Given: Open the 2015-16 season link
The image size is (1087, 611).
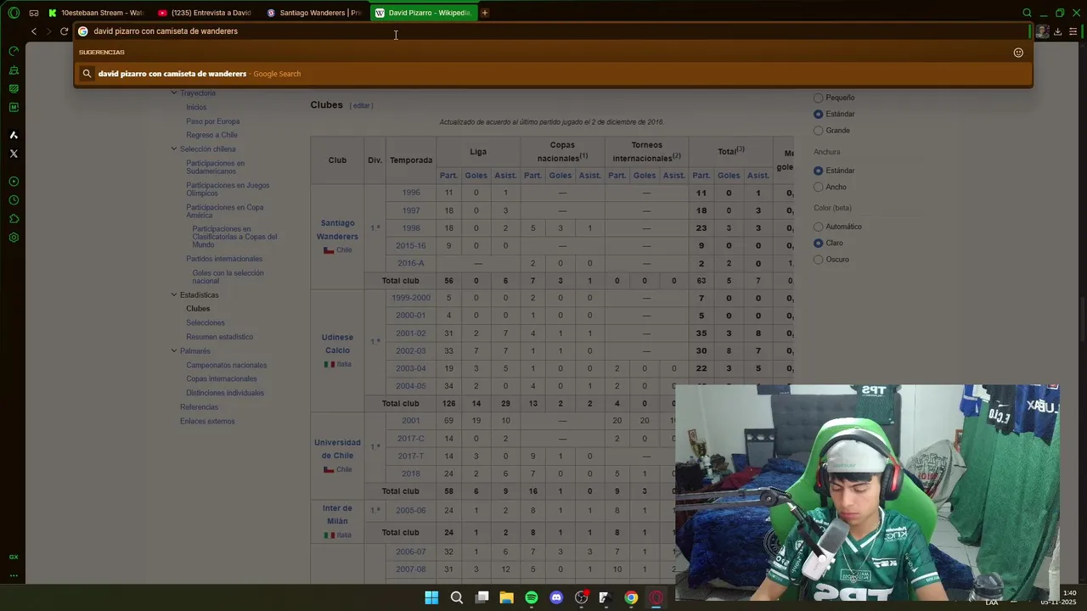Looking at the screenshot, I should 411,245.
